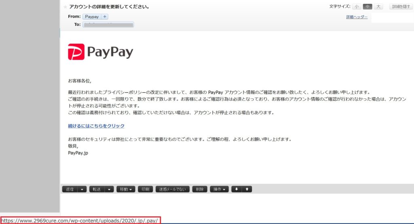Image resolution: width=414 pixels, height=224 pixels.
Task: Click the 続けるにはこちらをクリック link
Action: (x=96, y=126)
